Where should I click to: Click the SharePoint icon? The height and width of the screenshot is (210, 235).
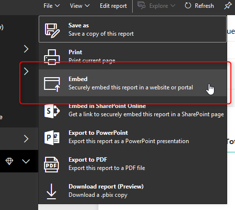[52, 111]
